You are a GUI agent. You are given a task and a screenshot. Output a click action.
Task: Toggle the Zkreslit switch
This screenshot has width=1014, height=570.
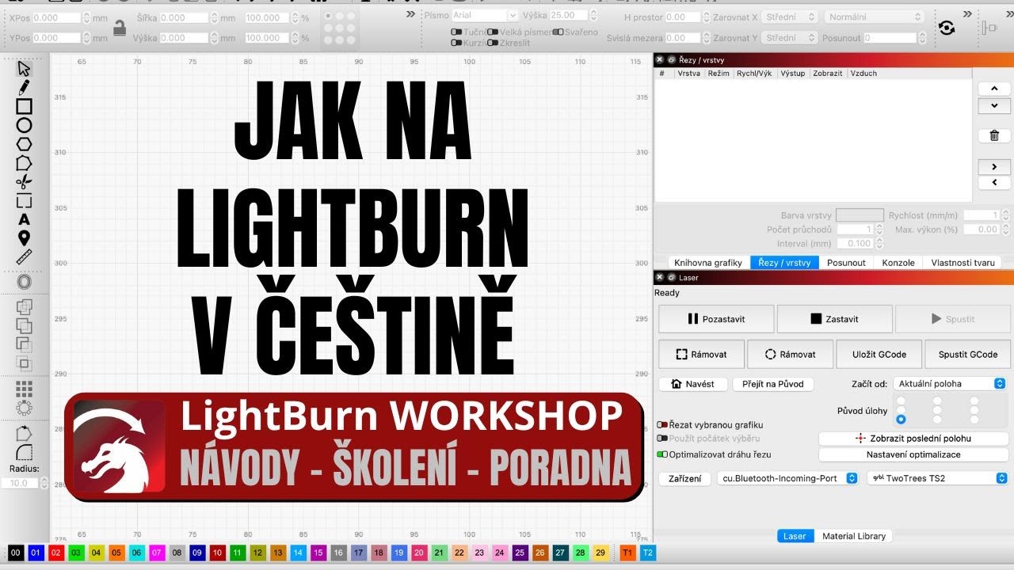(x=493, y=43)
